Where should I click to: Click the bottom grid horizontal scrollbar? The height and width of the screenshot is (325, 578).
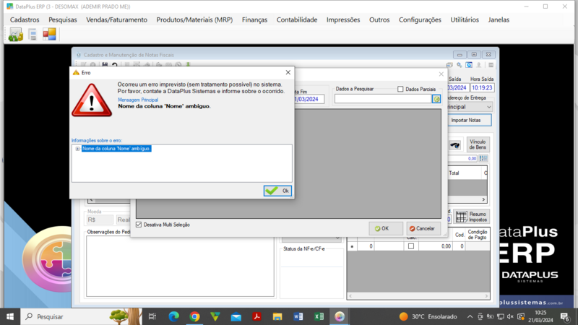click(418, 295)
